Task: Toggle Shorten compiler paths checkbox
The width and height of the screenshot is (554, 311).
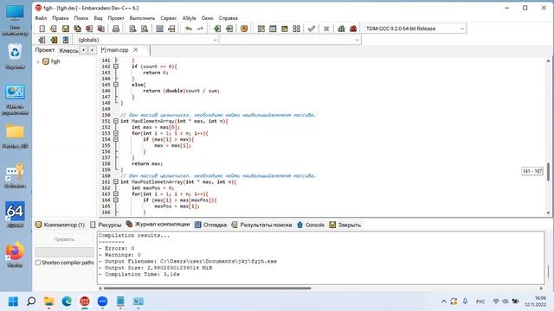Action: click(x=38, y=263)
